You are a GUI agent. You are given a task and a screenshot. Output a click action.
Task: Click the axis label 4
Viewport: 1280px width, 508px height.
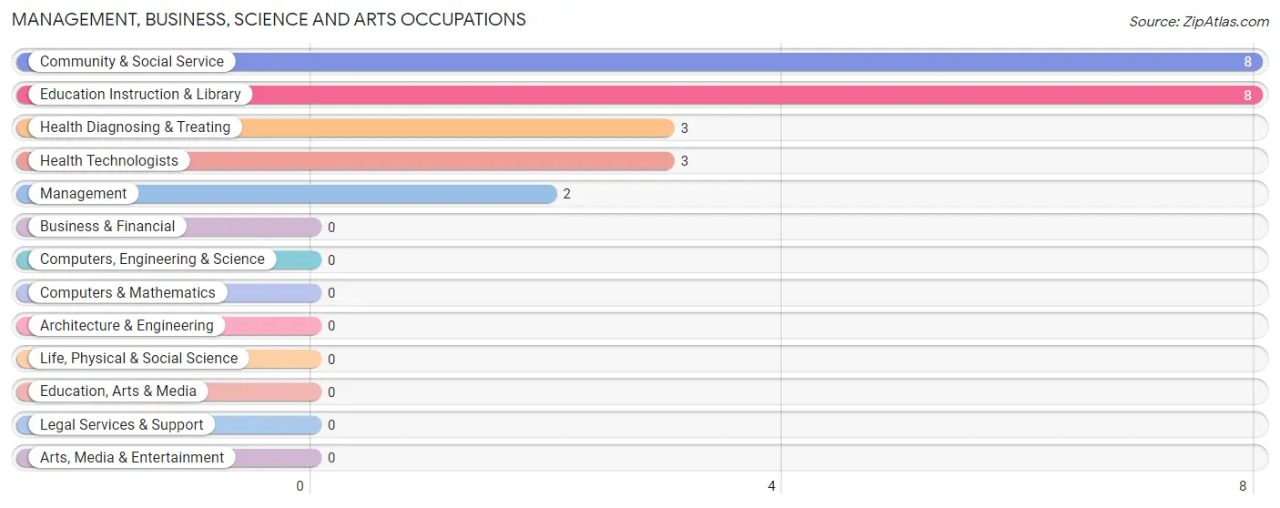(771, 486)
